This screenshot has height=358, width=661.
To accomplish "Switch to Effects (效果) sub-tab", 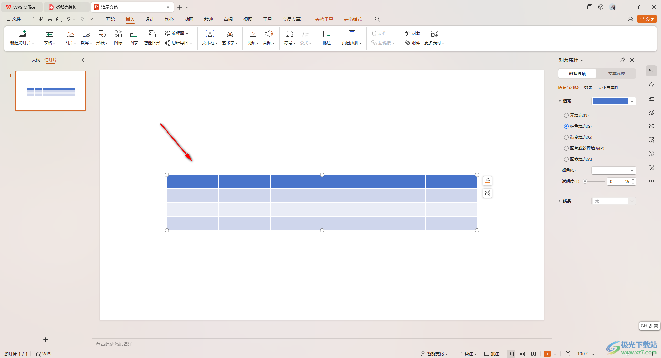I will click(588, 88).
